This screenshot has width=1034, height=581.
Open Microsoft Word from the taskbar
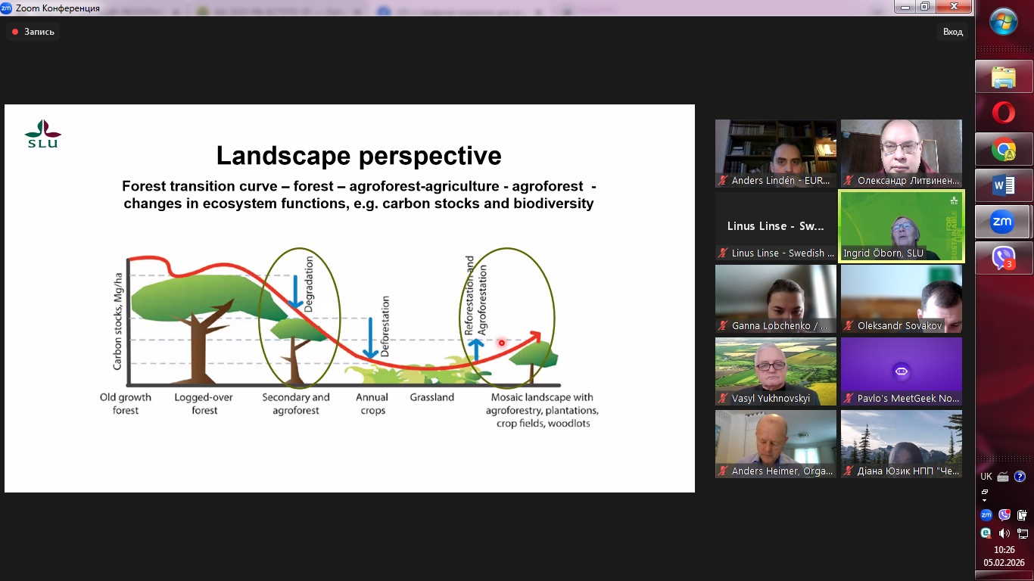pyautogui.click(x=1003, y=185)
